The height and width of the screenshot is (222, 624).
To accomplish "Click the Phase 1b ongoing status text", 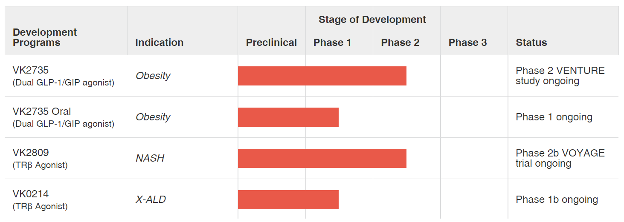I will pos(557,199).
